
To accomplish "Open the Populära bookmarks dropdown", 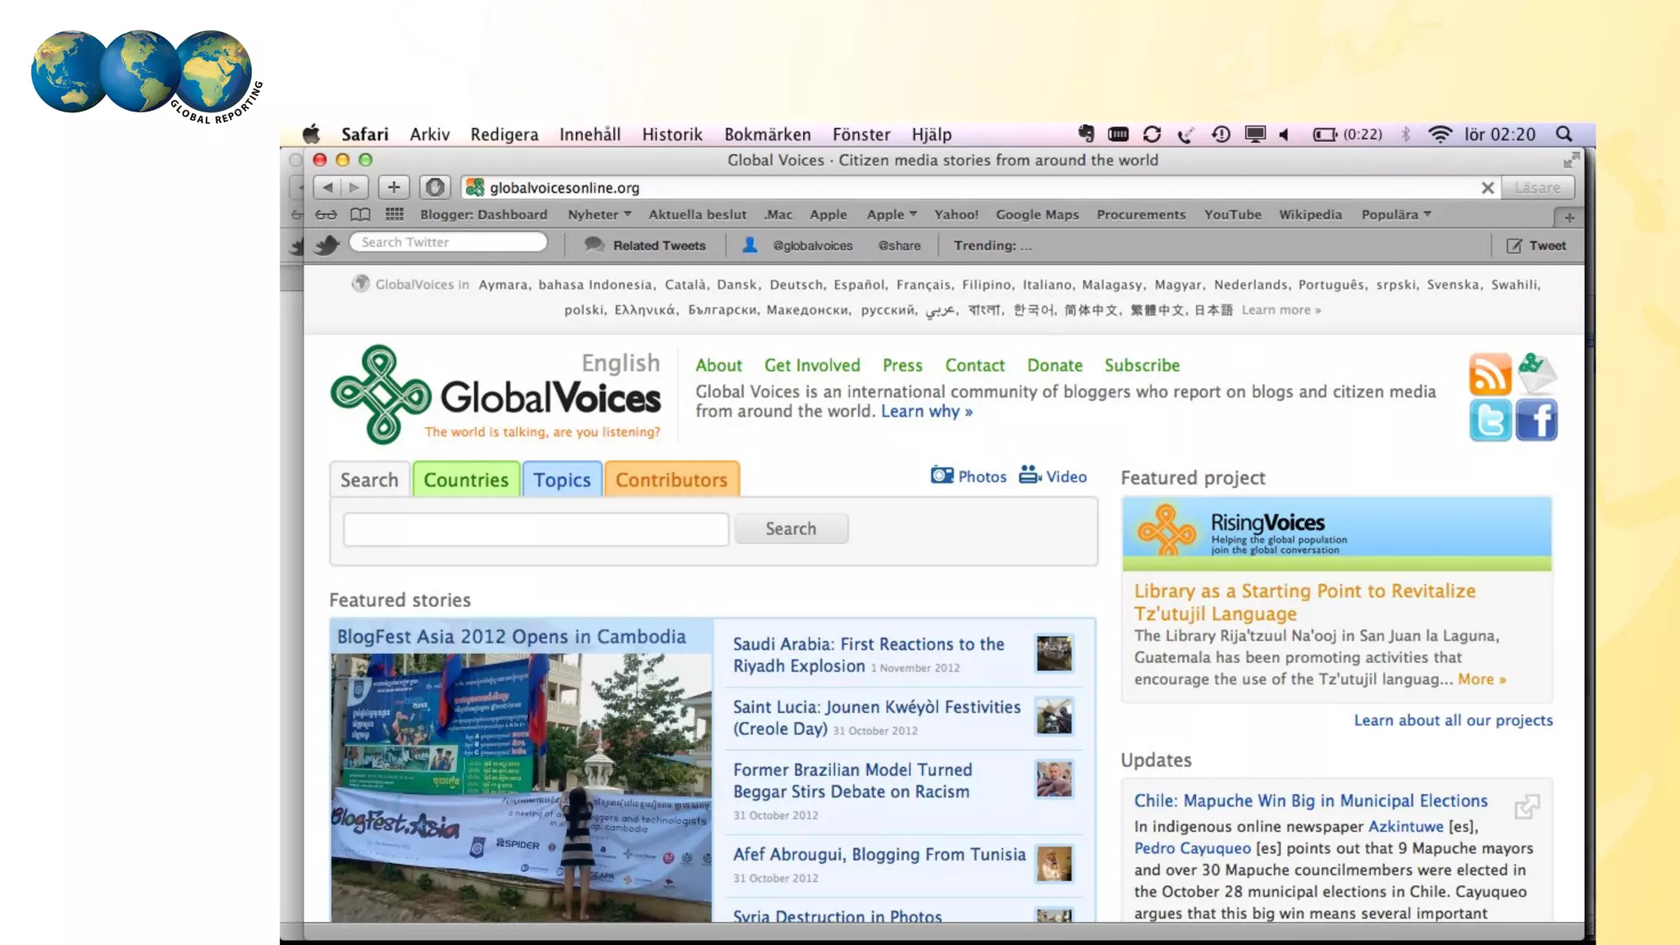I will (x=1396, y=215).
